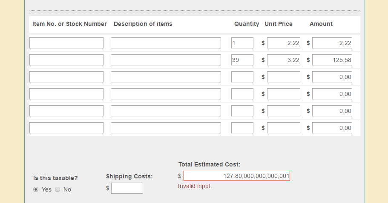This screenshot has height=203, width=388.
Task: Click Quantity field containing 39
Action: (242, 60)
